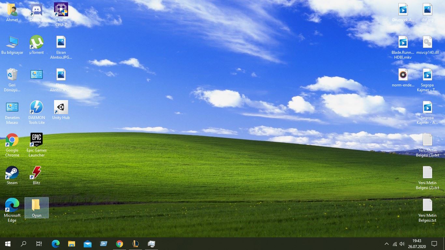Image resolution: width=445 pixels, height=250 pixels.
Task: Open the Action Center notifications
Action: pyautogui.click(x=434, y=243)
